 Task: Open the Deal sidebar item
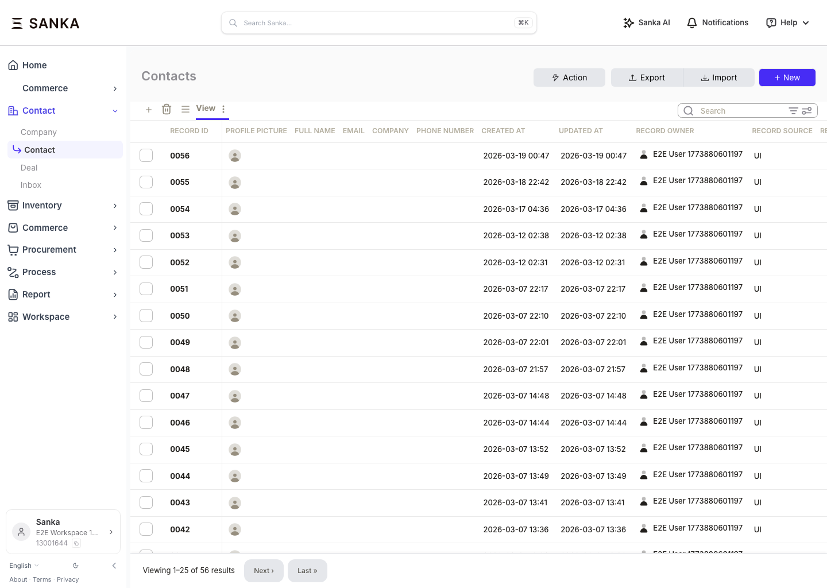29,168
